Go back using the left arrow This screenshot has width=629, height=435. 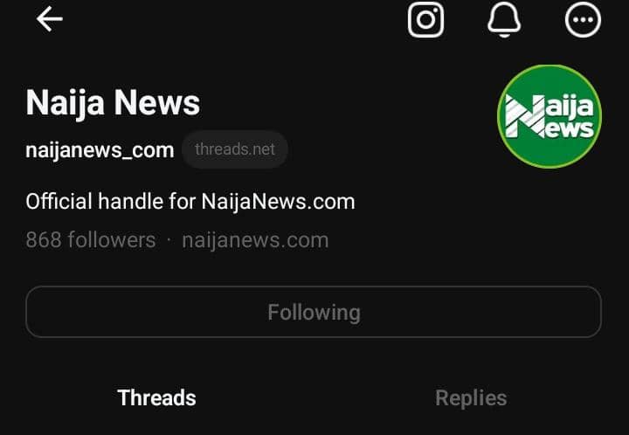49,19
